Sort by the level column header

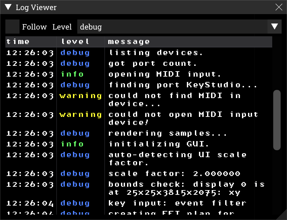(x=81, y=42)
